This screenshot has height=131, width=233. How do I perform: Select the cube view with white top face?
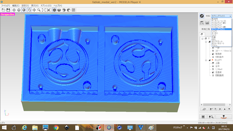coord(59,10)
